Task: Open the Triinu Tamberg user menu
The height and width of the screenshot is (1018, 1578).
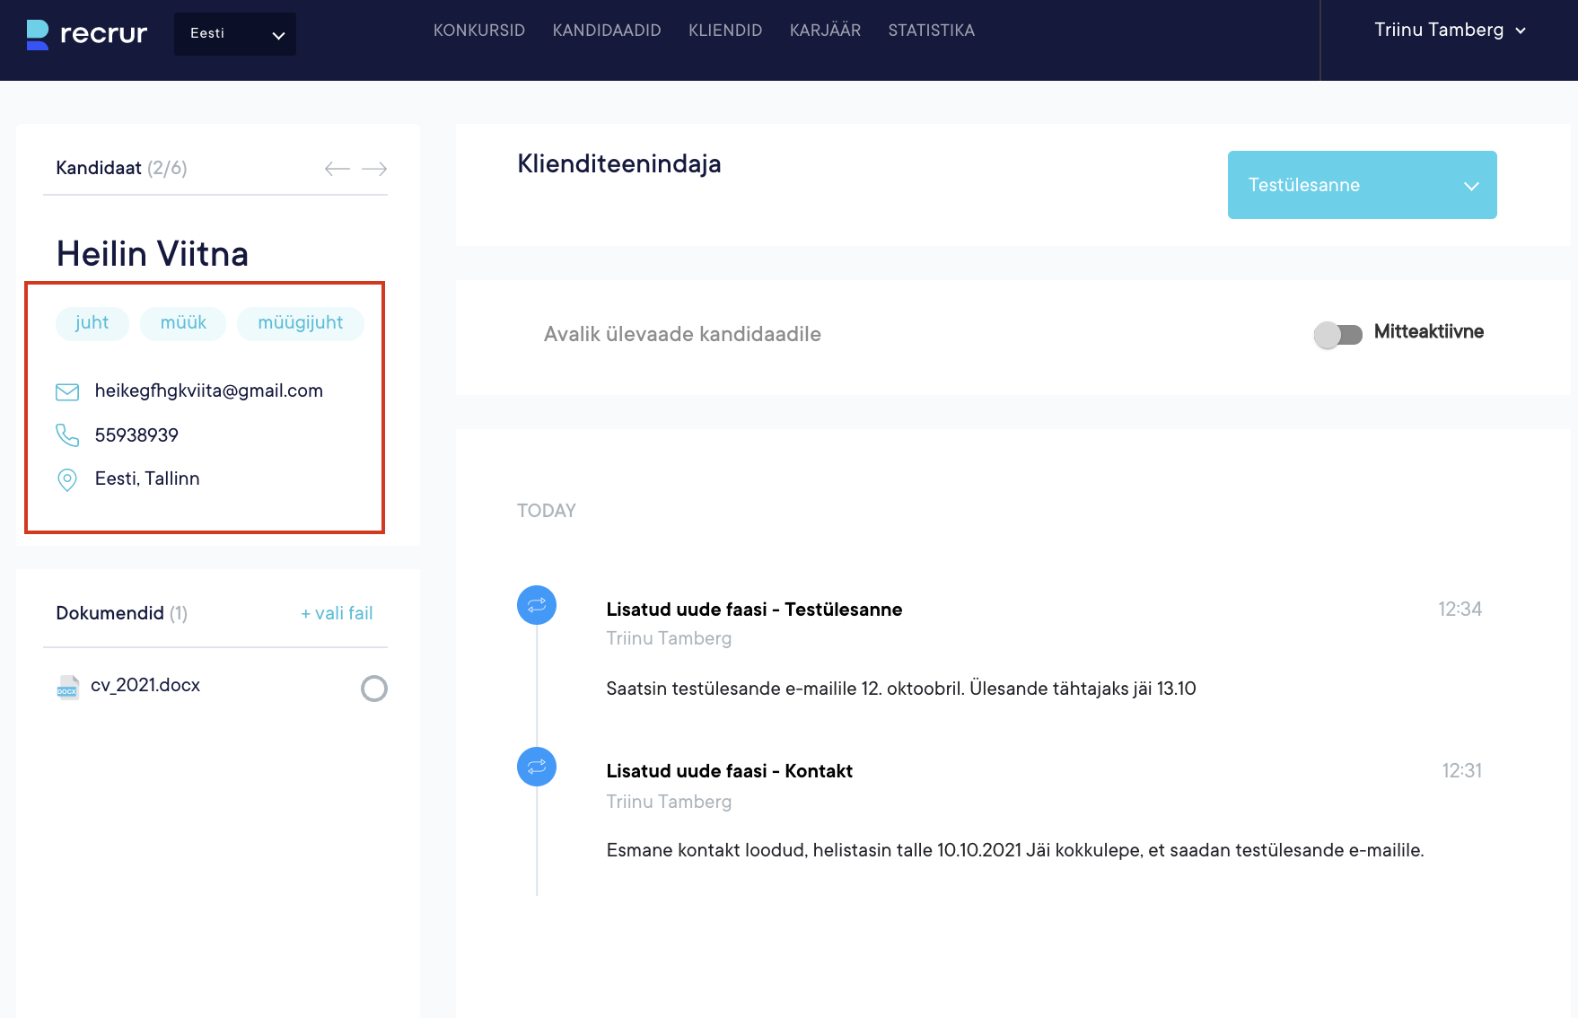Action: pyautogui.click(x=1450, y=31)
